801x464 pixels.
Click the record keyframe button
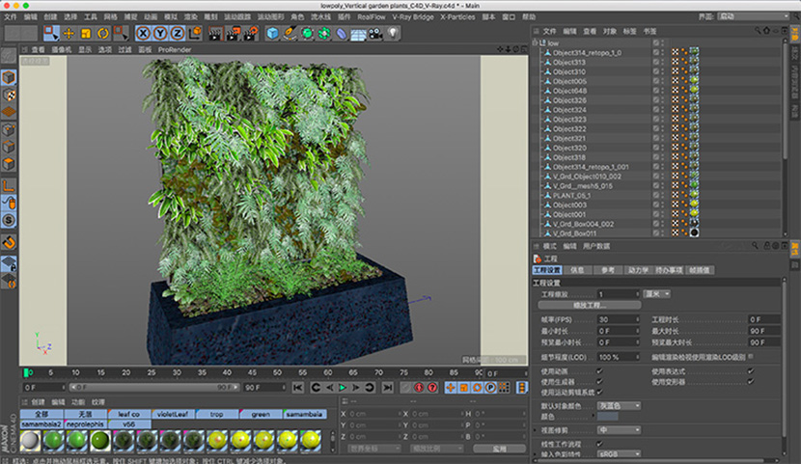coord(419,388)
